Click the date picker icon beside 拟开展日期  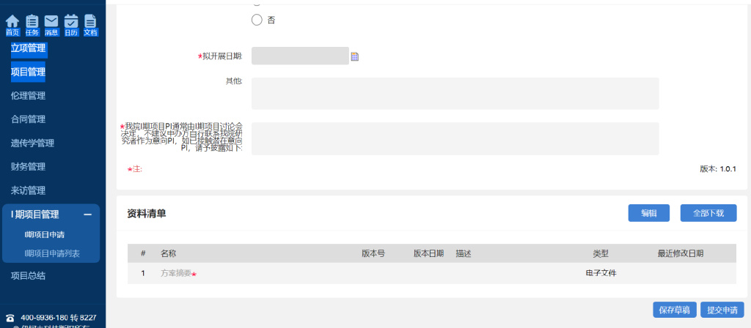pos(355,56)
